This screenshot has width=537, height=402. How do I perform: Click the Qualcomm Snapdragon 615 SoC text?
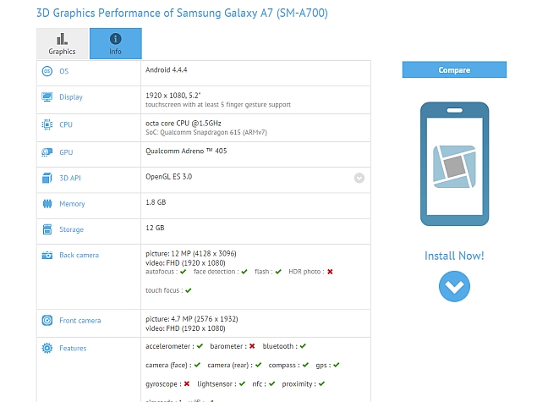pos(206,132)
